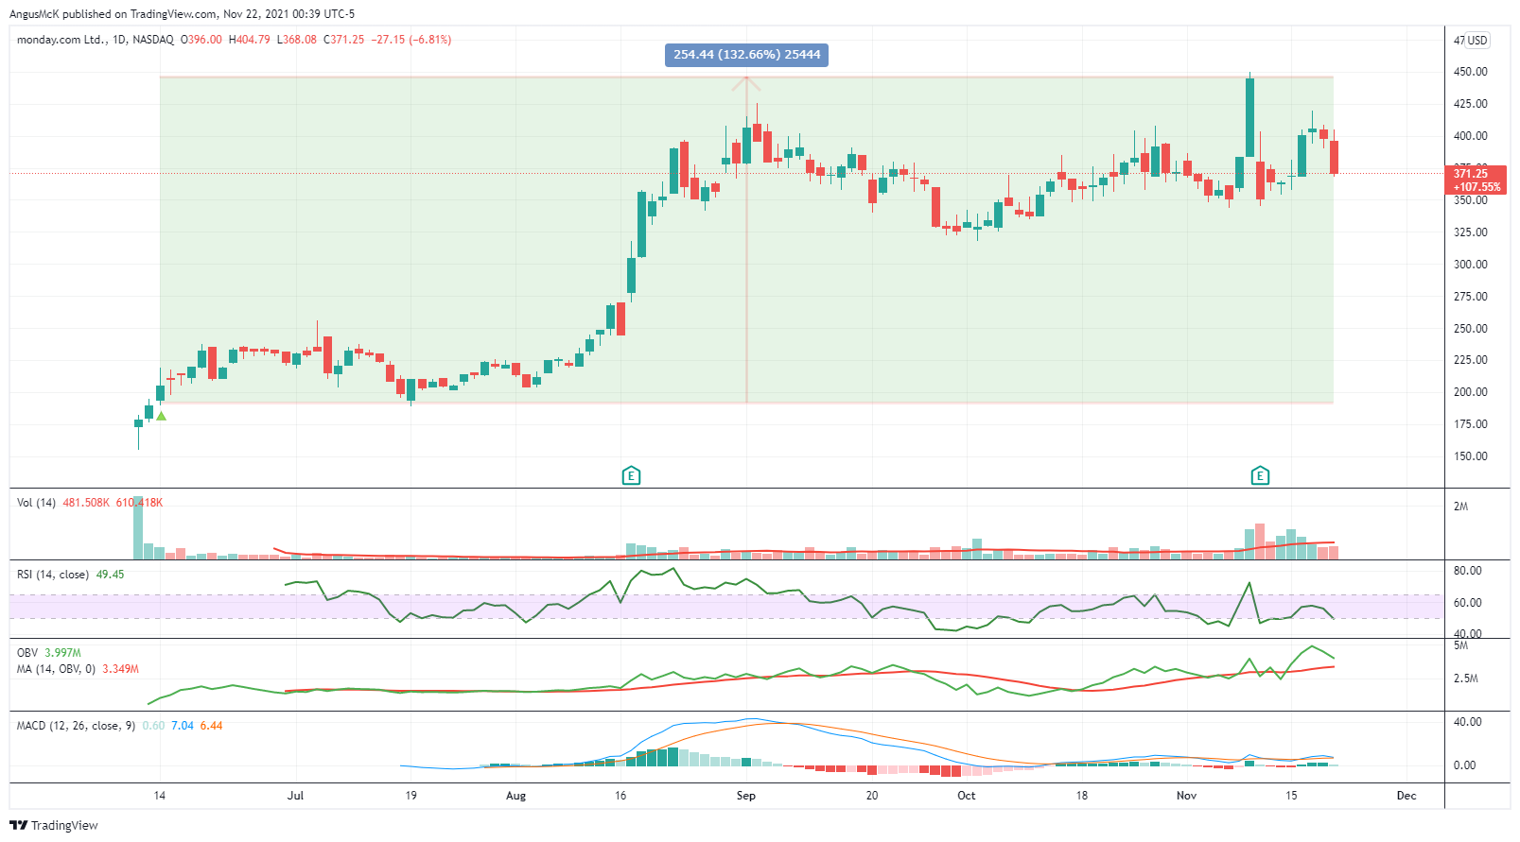Click the high price H404.79
1520x842 pixels.
point(250,40)
